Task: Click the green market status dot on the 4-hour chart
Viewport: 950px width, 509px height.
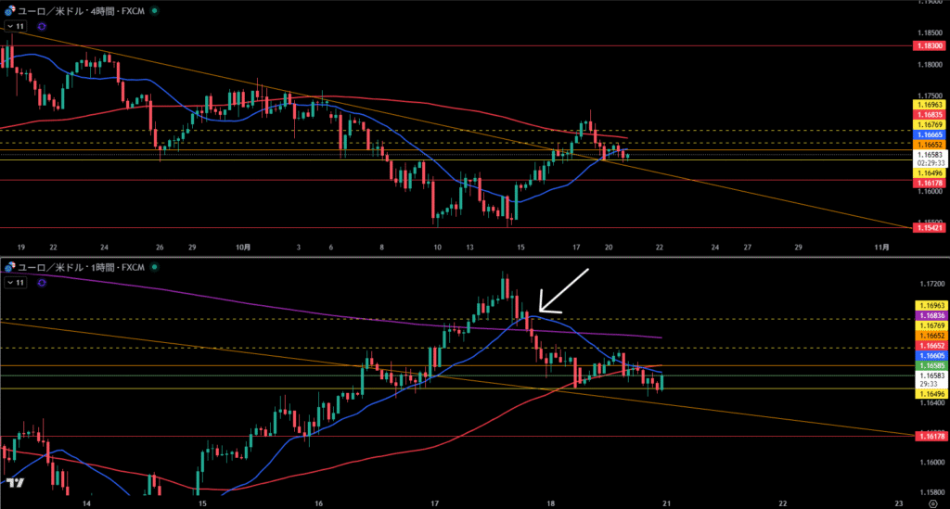Action: point(154,11)
